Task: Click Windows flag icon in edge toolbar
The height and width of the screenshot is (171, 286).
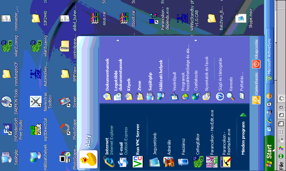Action: 281,148
